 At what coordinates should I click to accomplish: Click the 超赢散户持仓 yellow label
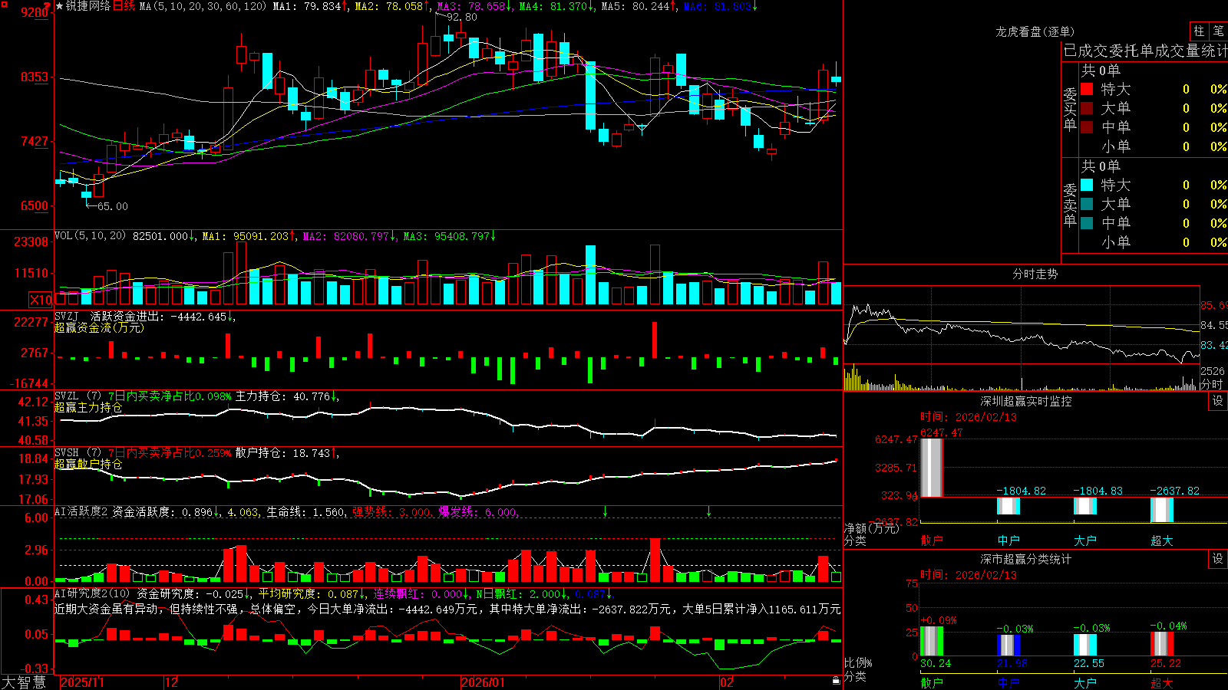click(x=88, y=464)
